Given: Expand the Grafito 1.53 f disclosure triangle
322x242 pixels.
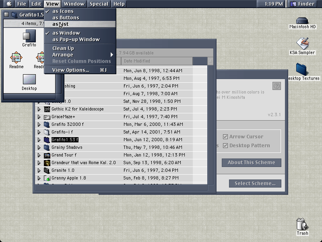Looking at the screenshot, I should pyautogui.click(x=39, y=140).
